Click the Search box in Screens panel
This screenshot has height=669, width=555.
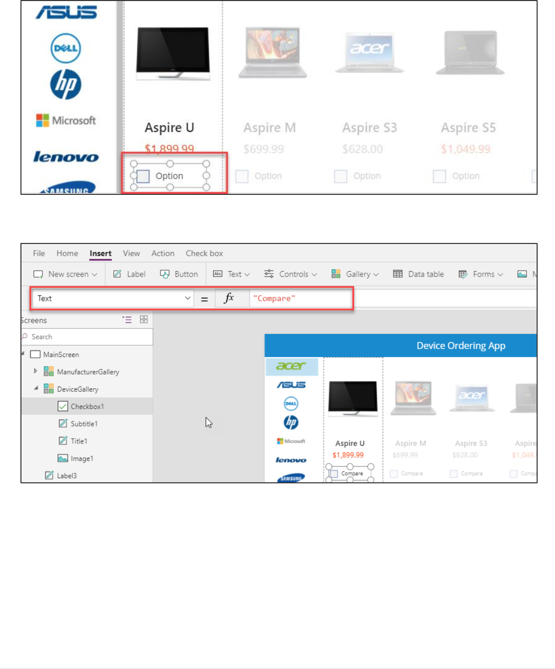[87, 337]
